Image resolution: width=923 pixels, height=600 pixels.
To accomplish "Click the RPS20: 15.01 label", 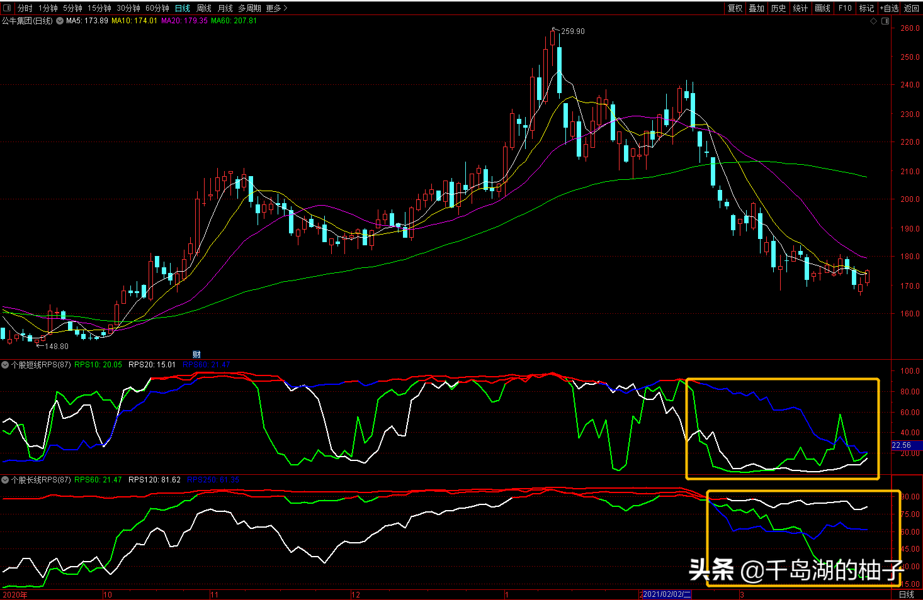I will (x=152, y=365).
